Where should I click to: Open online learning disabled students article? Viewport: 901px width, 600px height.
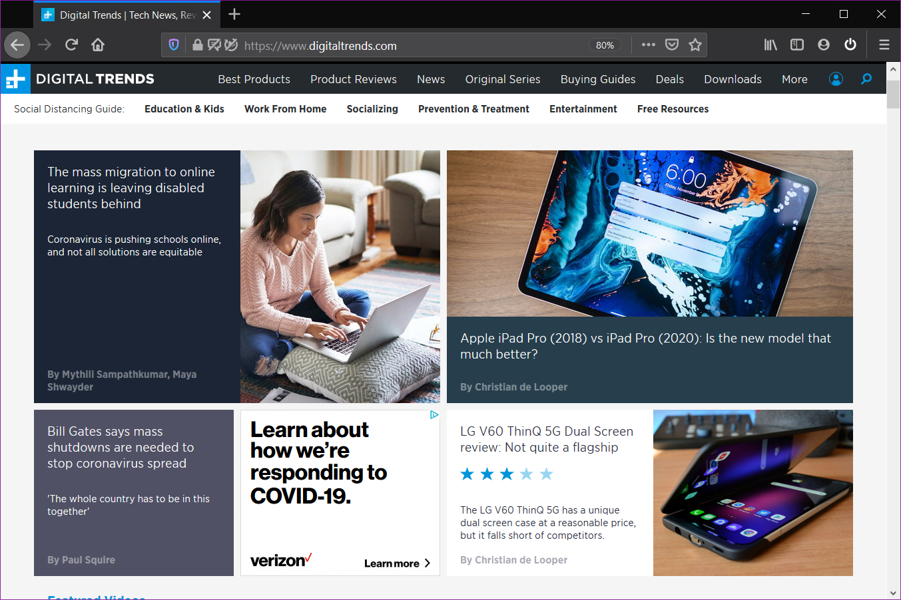tap(131, 188)
